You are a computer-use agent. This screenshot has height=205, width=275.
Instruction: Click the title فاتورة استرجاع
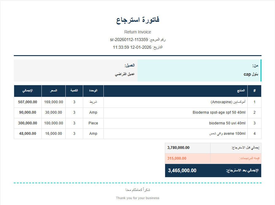pos(138,20)
